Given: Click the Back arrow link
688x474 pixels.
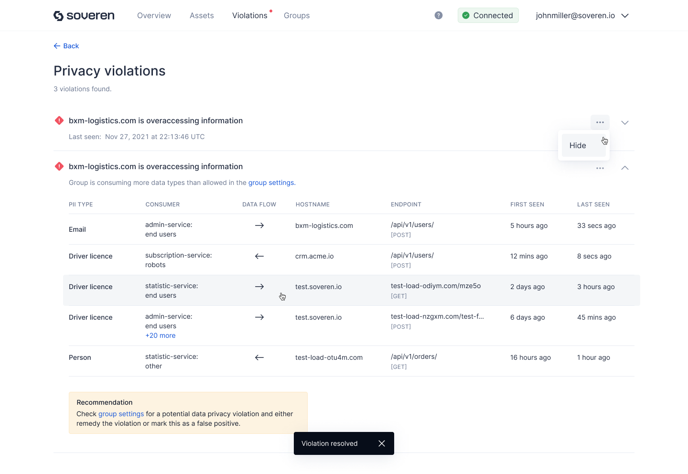Looking at the screenshot, I should [x=66, y=46].
